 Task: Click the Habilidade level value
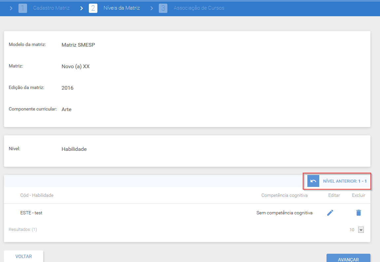pyautogui.click(x=74, y=149)
